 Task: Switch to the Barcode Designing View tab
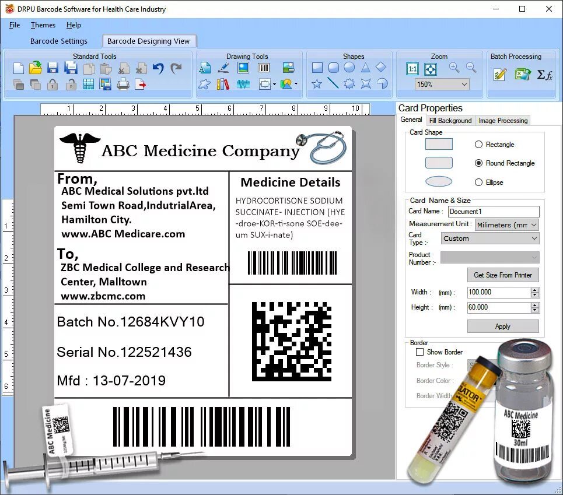tap(148, 41)
